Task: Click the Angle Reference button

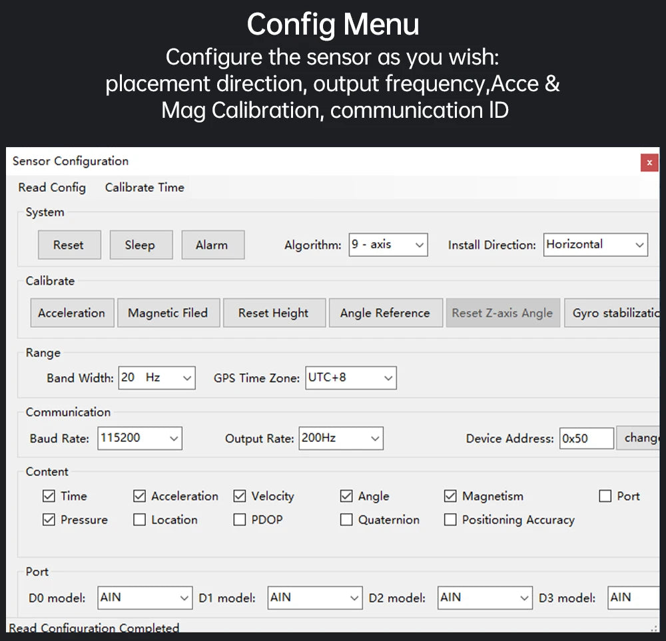Action: [x=385, y=313]
